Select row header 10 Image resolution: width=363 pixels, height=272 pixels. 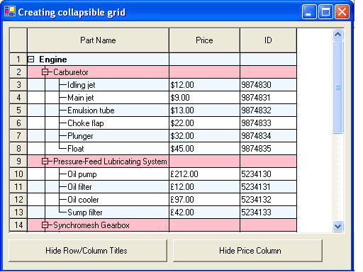[18, 174]
